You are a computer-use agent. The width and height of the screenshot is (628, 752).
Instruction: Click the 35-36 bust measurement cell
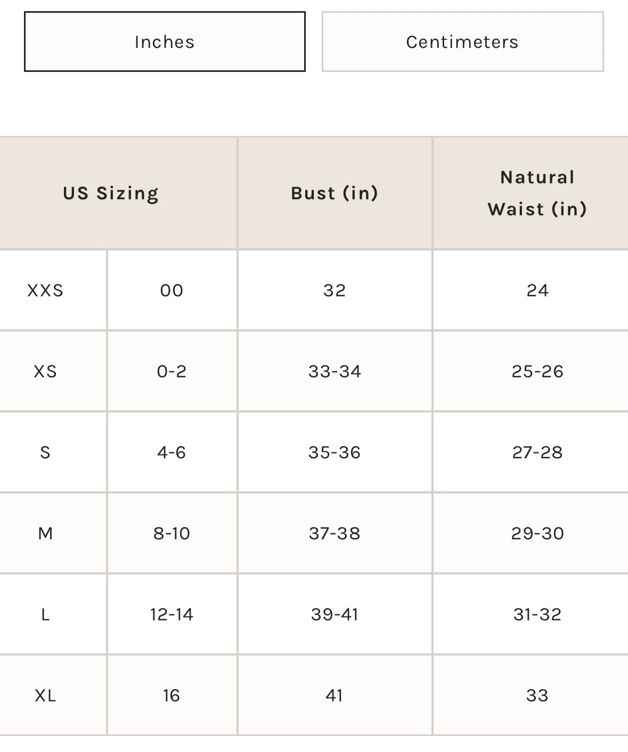335,452
